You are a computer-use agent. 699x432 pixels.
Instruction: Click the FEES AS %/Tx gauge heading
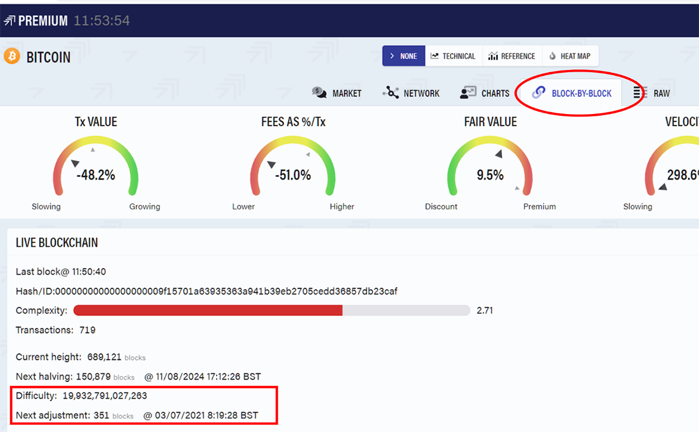294,122
